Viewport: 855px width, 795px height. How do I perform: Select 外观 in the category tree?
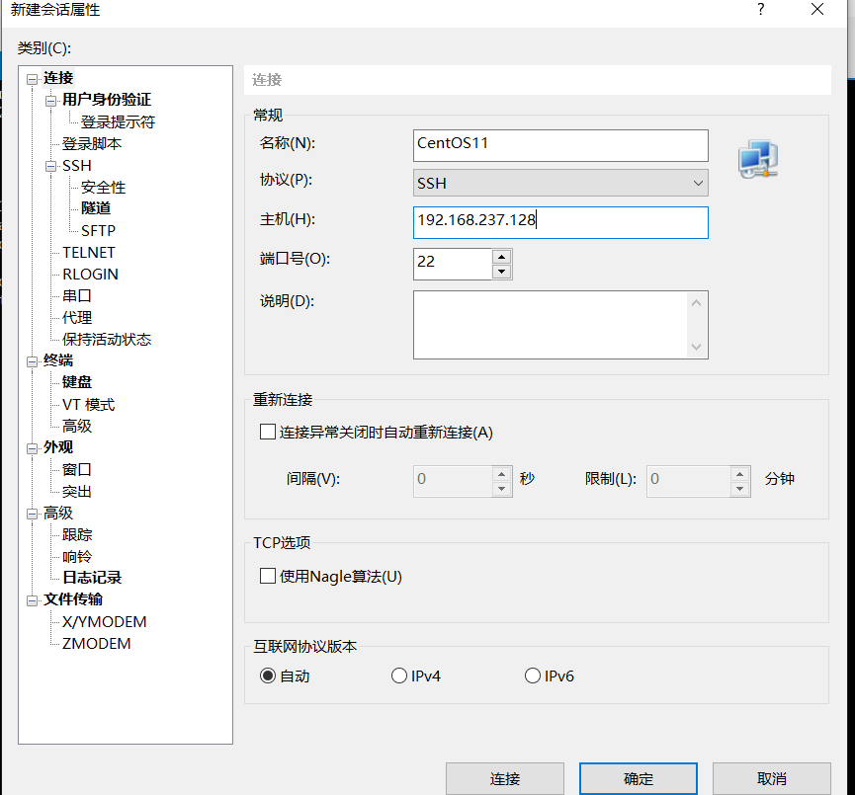(58, 447)
